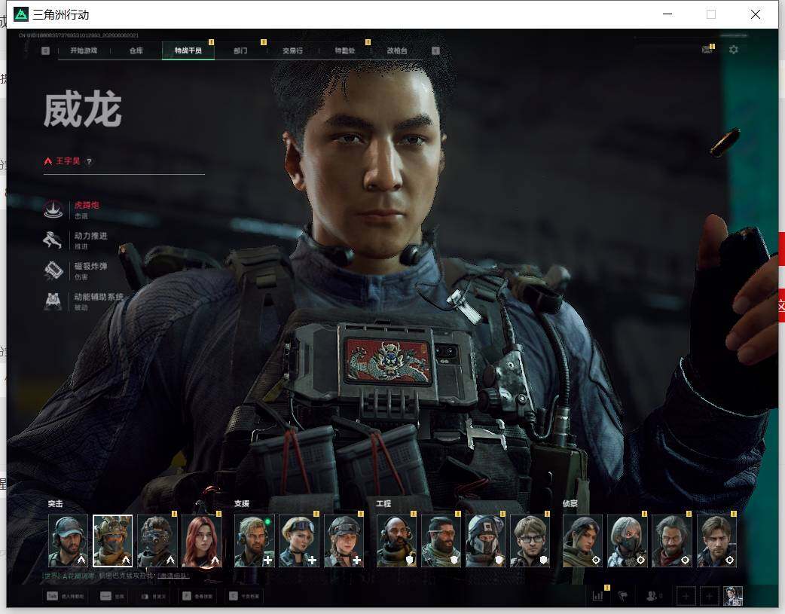Open the statistics bar-chart icon
Viewport: 785px width, 614px height.
click(x=597, y=596)
